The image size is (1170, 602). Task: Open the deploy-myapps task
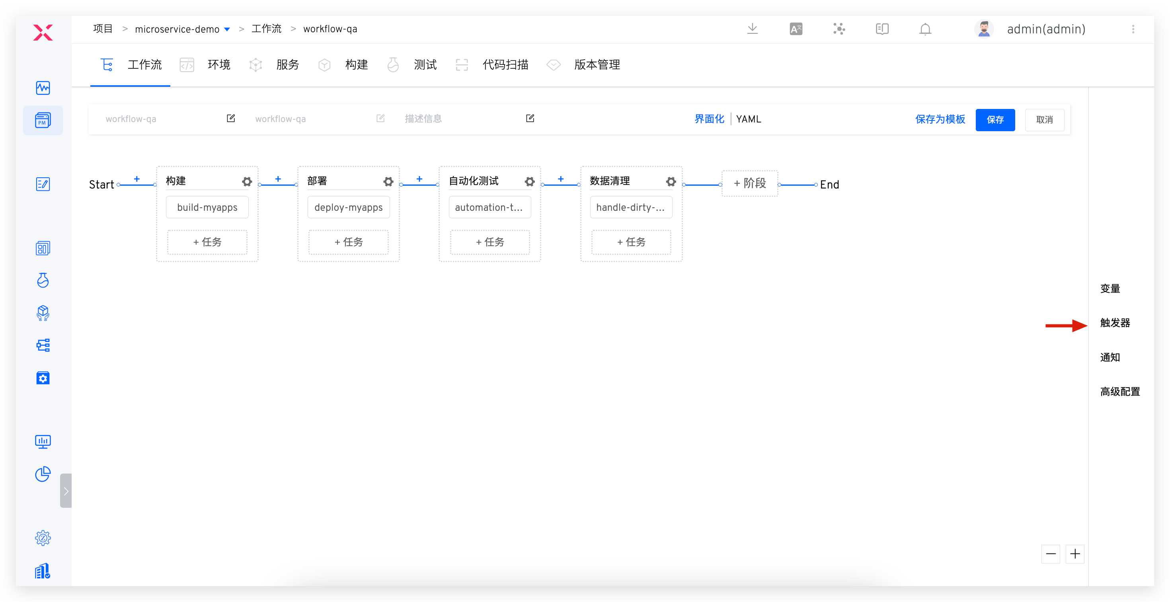(x=348, y=207)
